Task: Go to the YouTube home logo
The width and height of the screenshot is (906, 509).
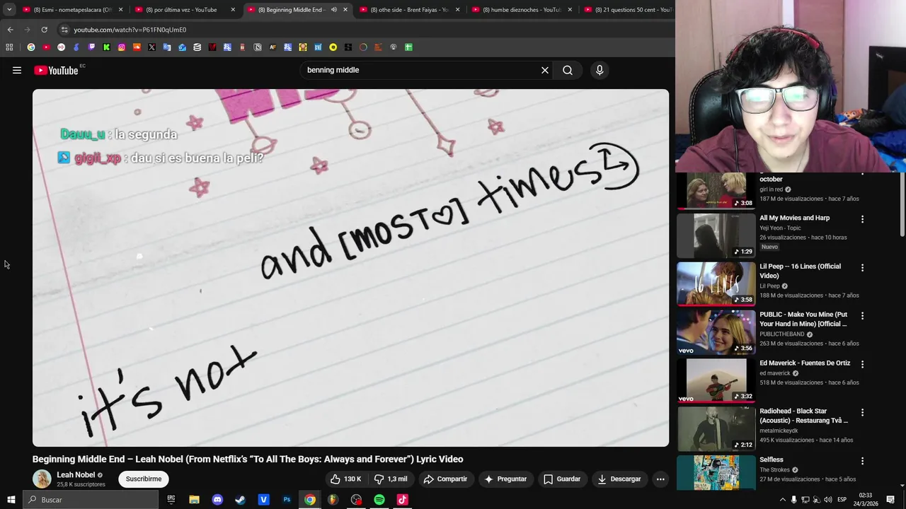Action: [56, 70]
